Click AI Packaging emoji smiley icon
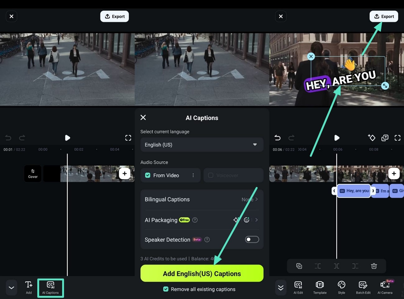Viewport: 404px width, 299px height. click(246, 220)
